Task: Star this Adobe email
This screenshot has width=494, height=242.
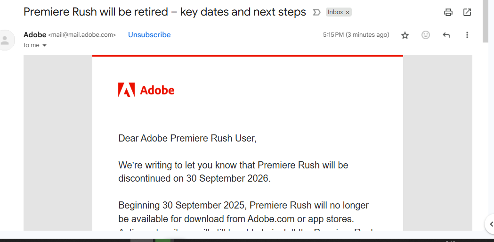Action: [405, 35]
